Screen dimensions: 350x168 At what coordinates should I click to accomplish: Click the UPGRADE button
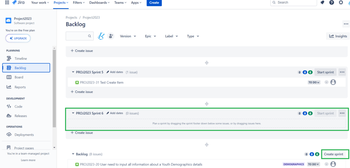(x=18, y=38)
